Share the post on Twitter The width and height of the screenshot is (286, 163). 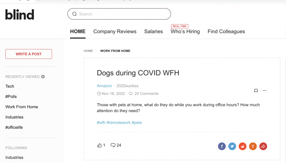coord(232,146)
